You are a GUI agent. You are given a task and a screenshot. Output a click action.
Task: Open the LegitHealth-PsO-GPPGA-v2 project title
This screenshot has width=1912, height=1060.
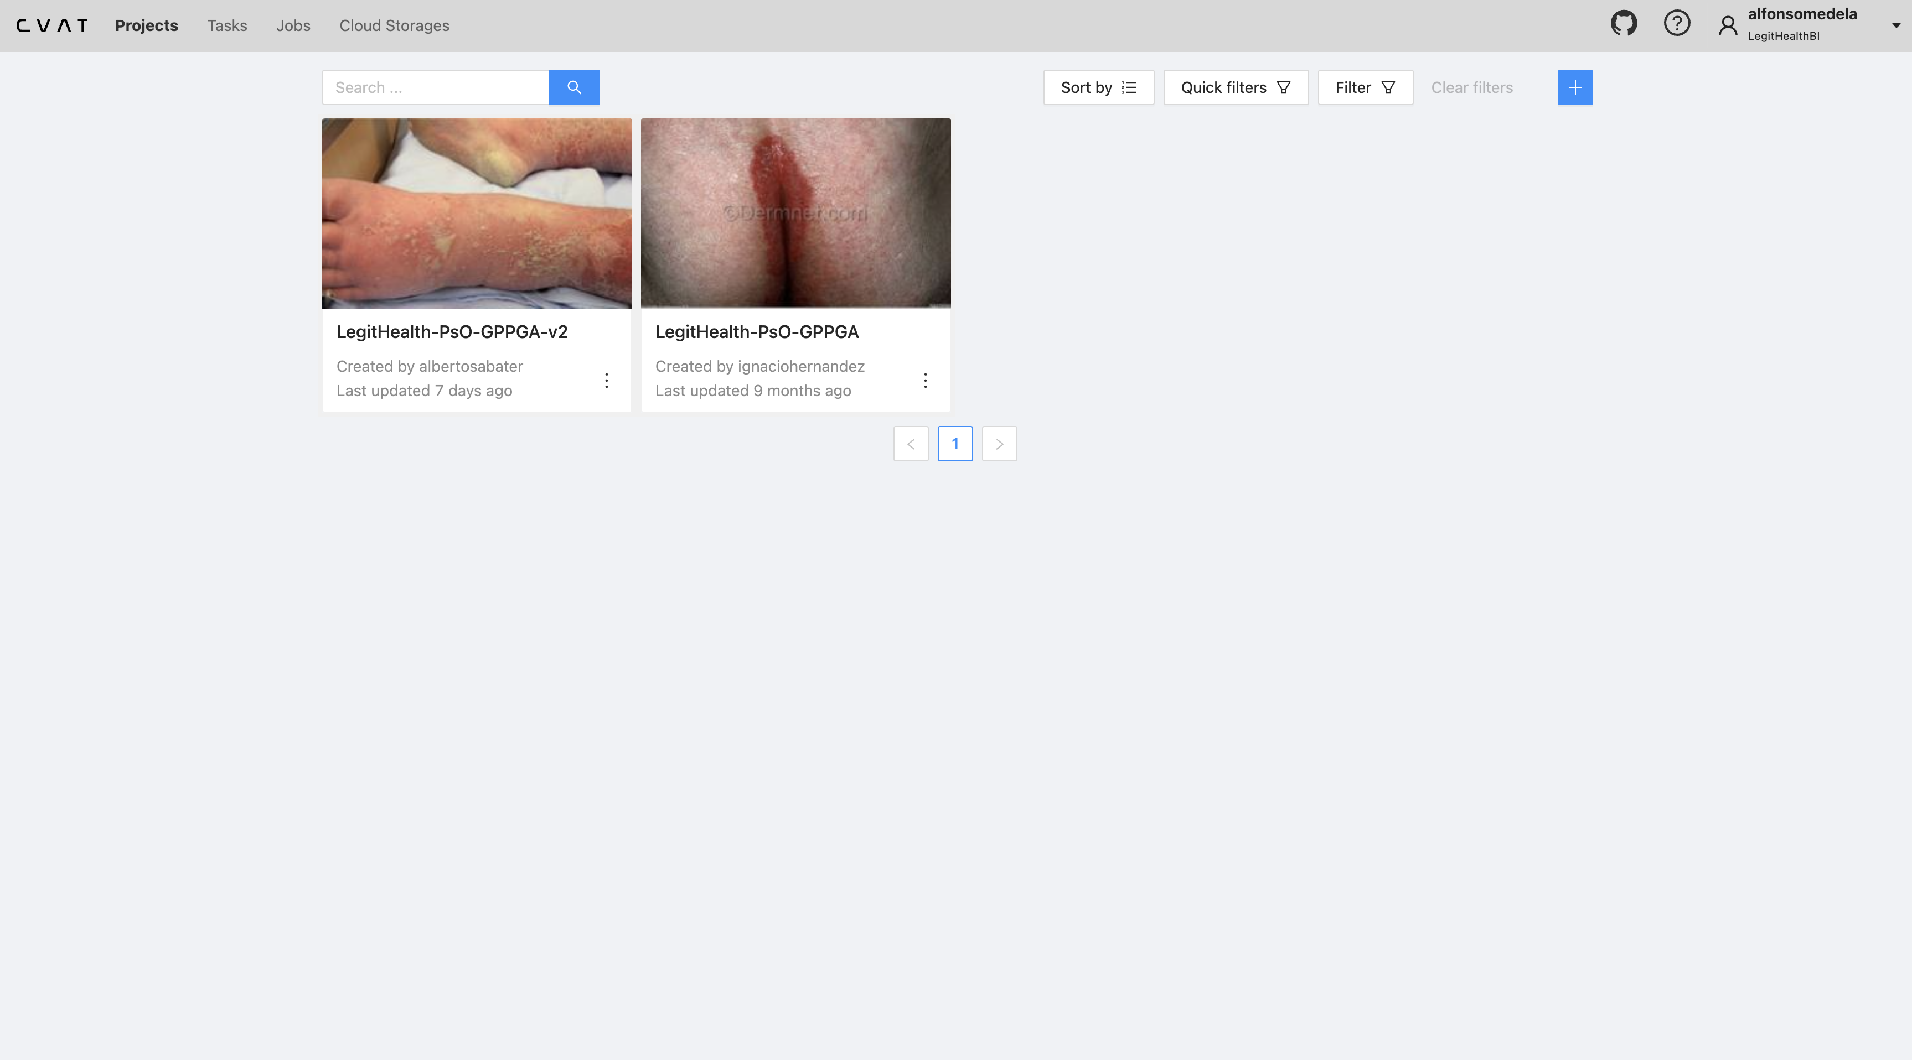[x=451, y=331]
